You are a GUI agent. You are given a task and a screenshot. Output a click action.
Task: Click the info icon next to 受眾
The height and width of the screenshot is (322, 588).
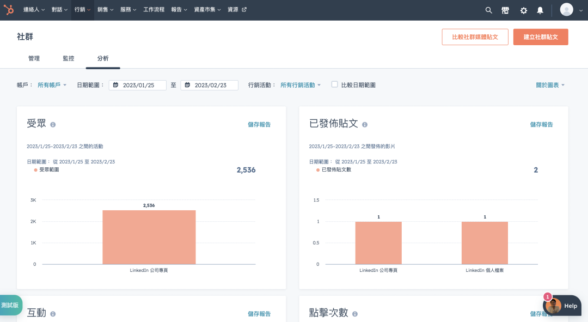click(52, 125)
